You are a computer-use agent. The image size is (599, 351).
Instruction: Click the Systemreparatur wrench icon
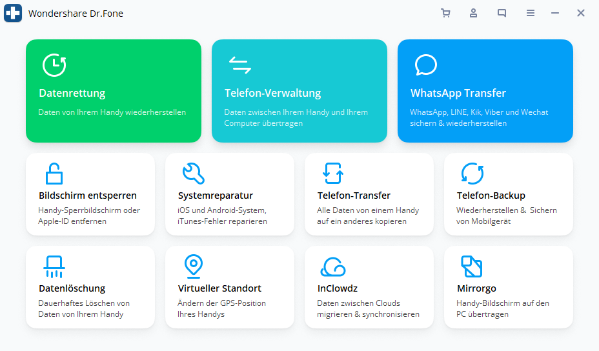click(193, 174)
